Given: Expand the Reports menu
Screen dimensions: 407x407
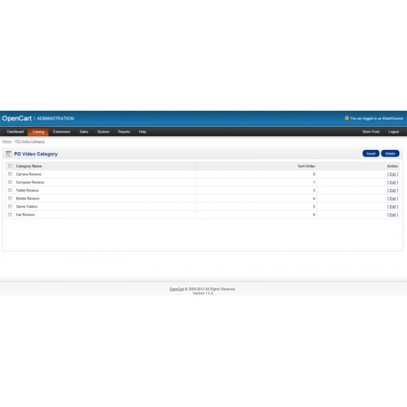Looking at the screenshot, I should pyautogui.click(x=124, y=132).
